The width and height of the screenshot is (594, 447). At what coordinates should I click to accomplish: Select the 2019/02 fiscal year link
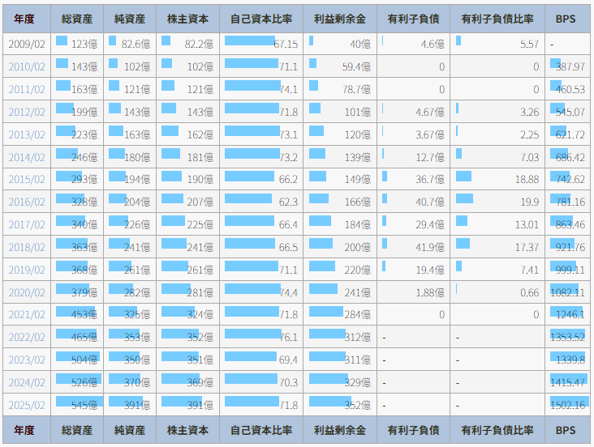pos(26,270)
